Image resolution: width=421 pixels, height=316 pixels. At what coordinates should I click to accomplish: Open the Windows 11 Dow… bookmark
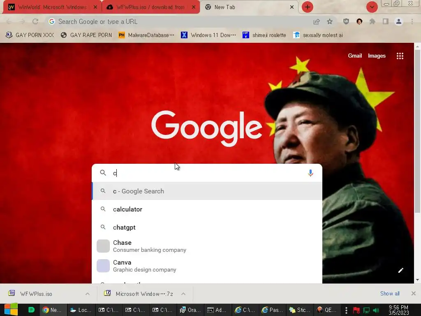point(208,35)
